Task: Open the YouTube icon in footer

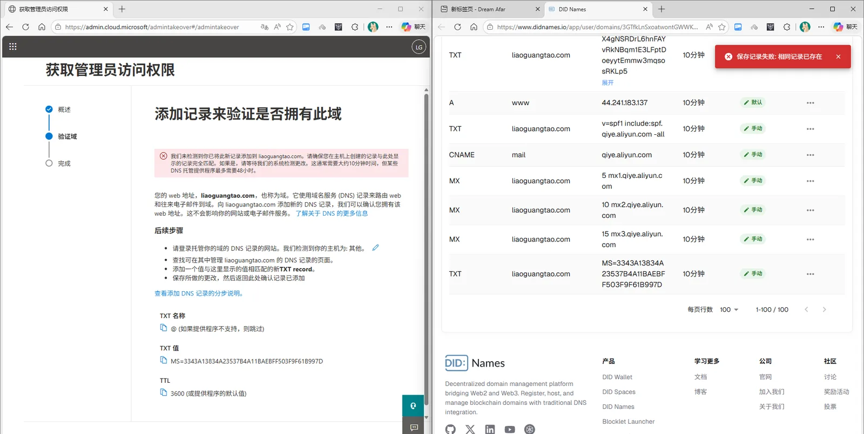Action: [x=510, y=429]
